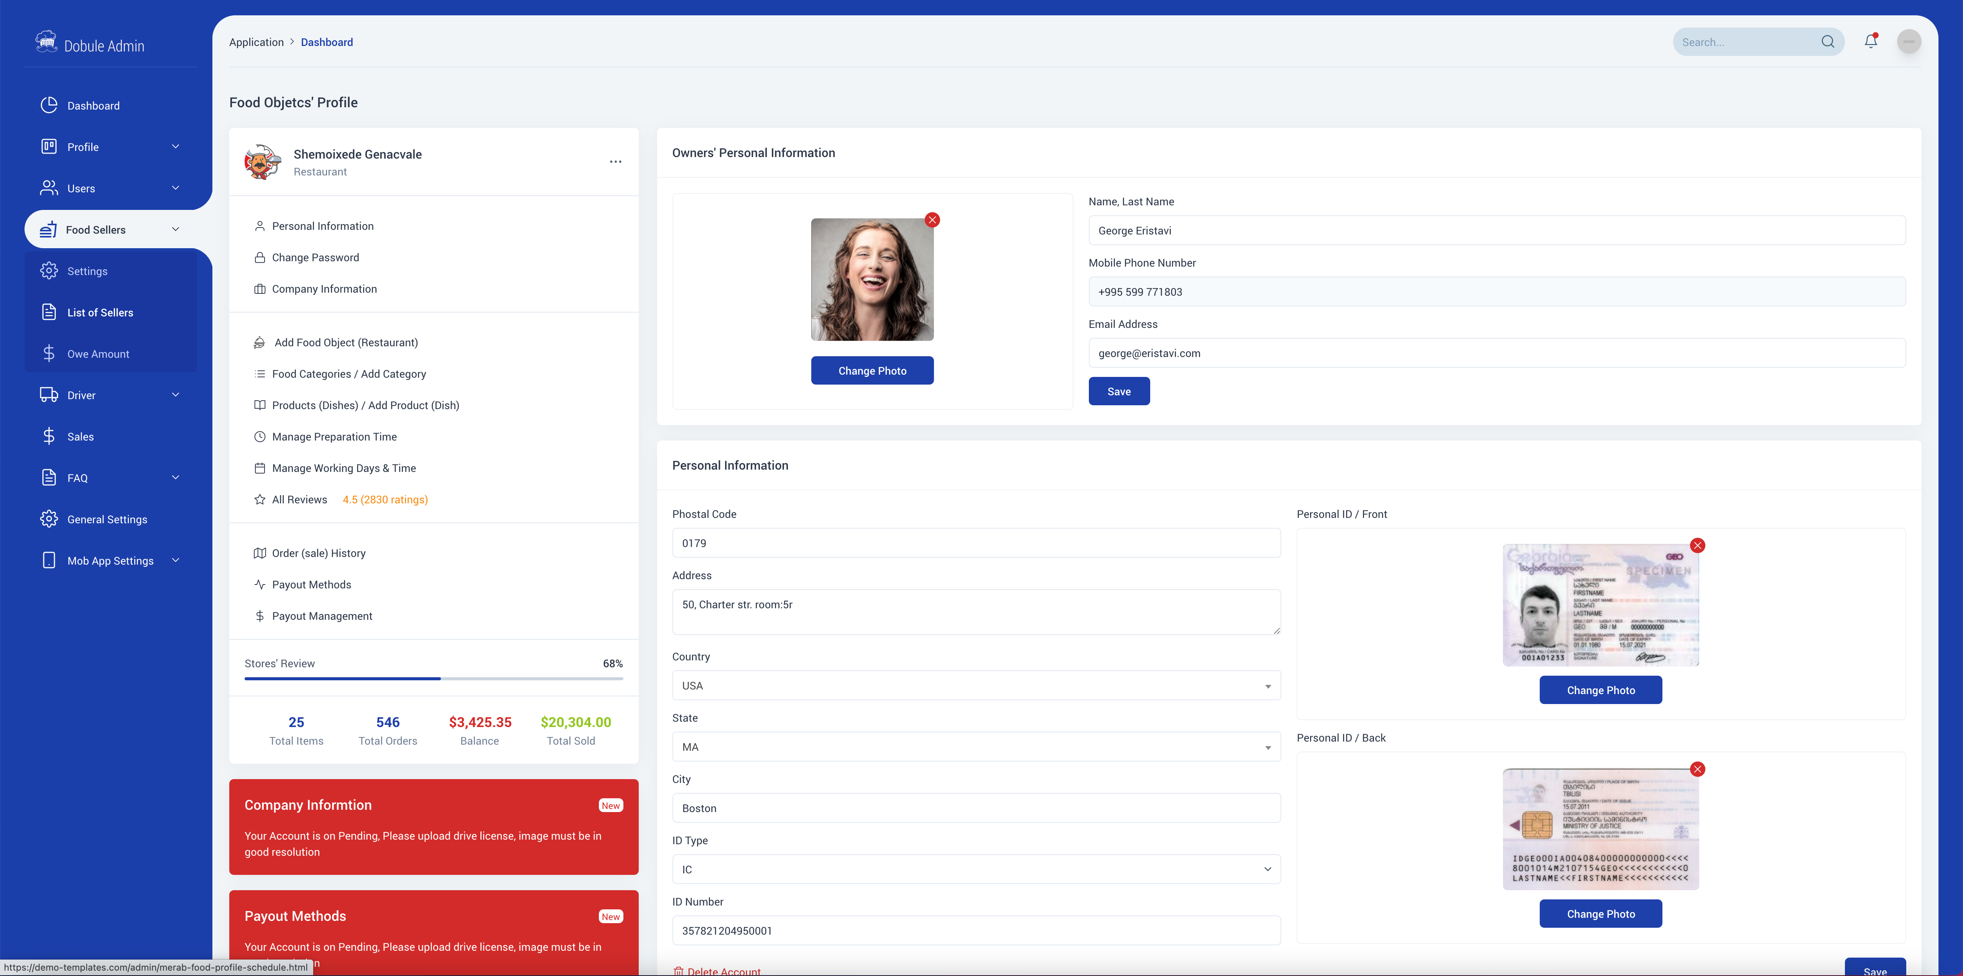Open the ID Type dropdown
Image resolution: width=1963 pixels, height=976 pixels.
pos(976,870)
